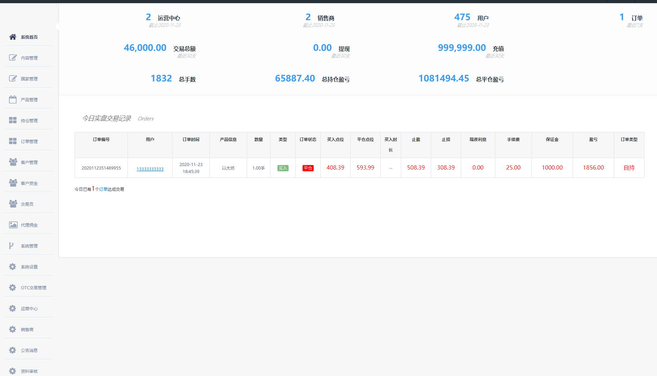Viewport: 657px width, 376px height.
Task: Select the order number 2020112351489955 cell
Action: tap(101, 168)
